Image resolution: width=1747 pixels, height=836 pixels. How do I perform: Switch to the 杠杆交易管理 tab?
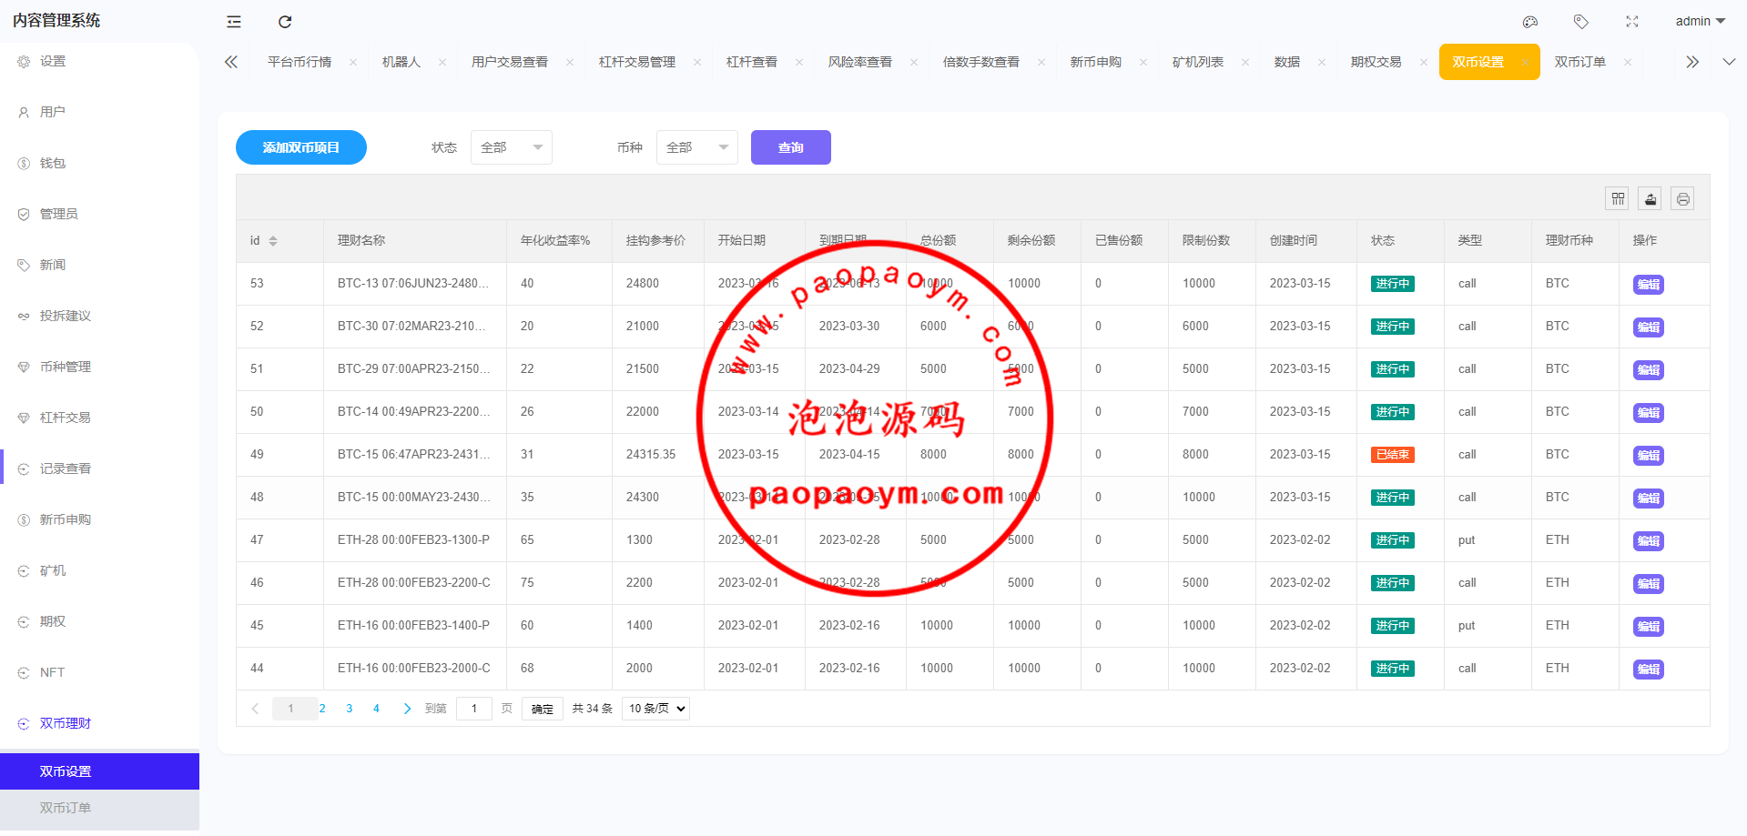pyautogui.click(x=637, y=62)
